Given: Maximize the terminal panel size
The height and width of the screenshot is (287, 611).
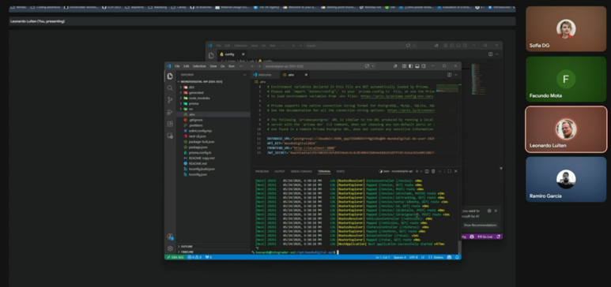Looking at the screenshot, I should 449,171.
